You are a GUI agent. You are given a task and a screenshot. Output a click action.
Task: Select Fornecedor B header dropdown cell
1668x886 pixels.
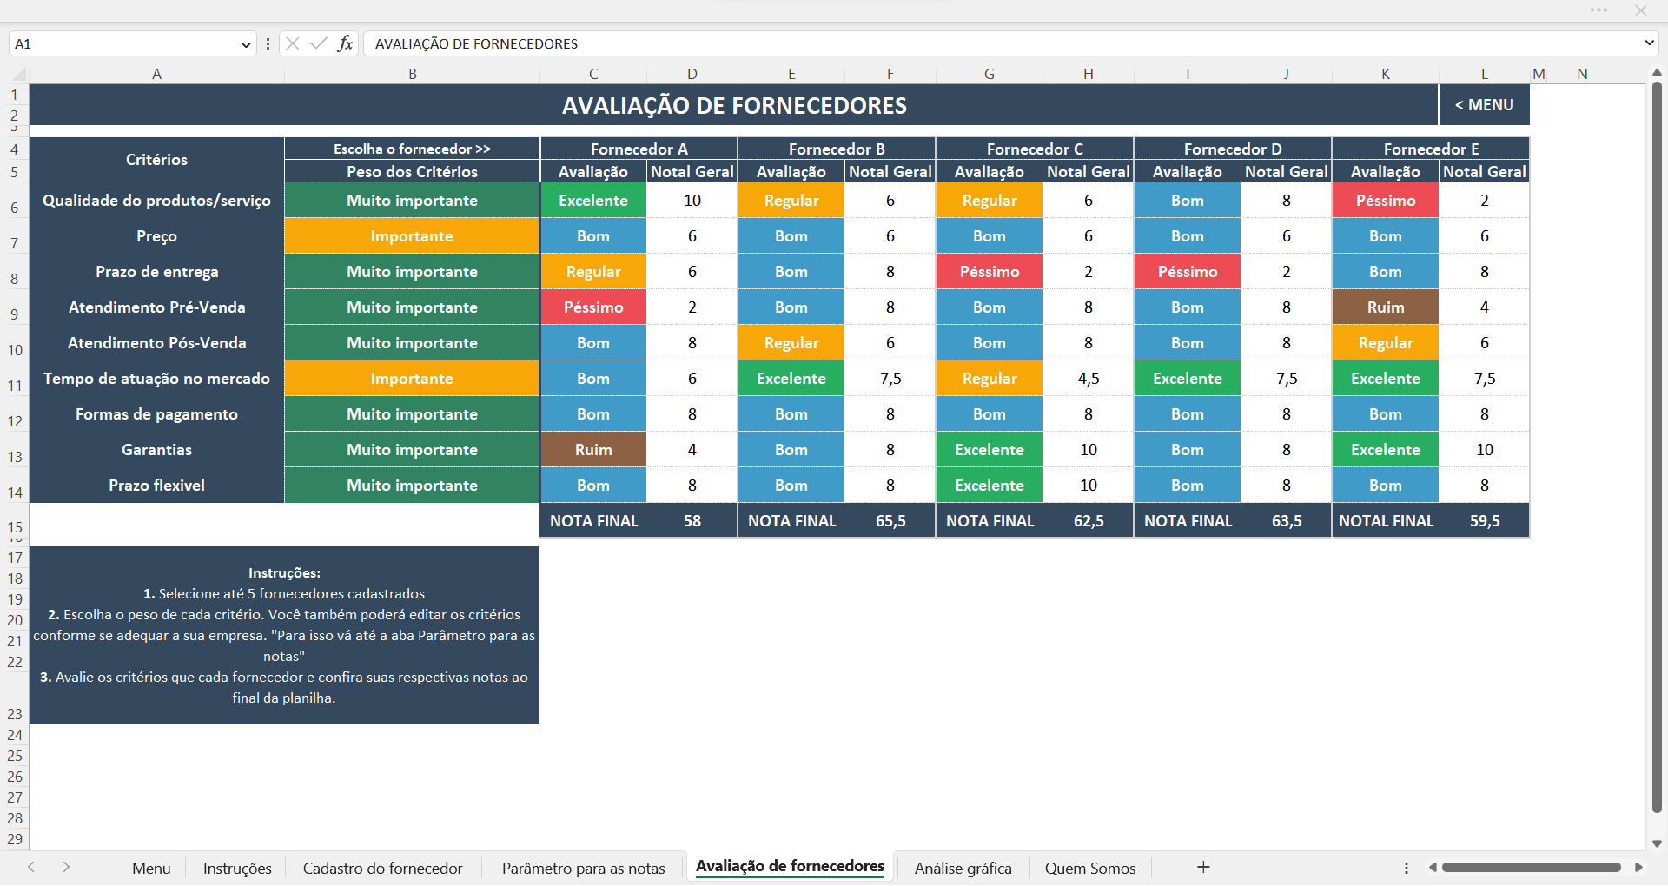837,149
